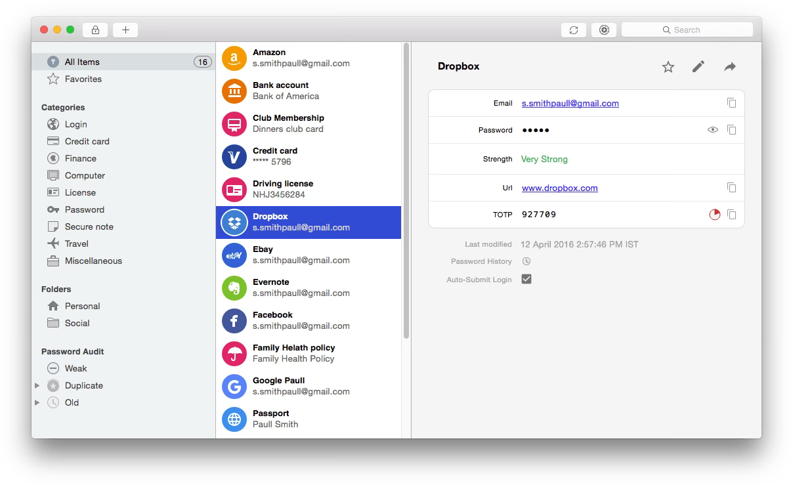This screenshot has width=793, height=487.
Task: Click the Dinners club card subtitle
Action: point(288,129)
